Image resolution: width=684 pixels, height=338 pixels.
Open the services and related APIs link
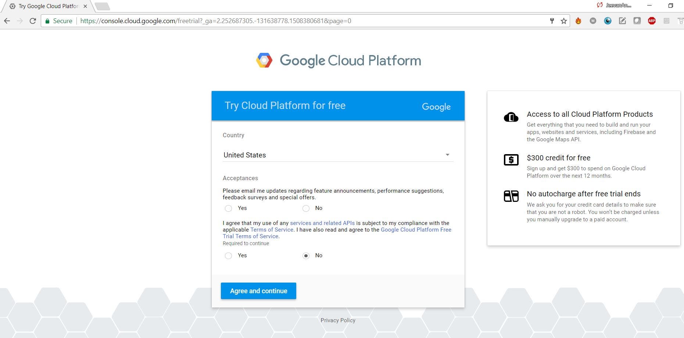click(x=322, y=223)
